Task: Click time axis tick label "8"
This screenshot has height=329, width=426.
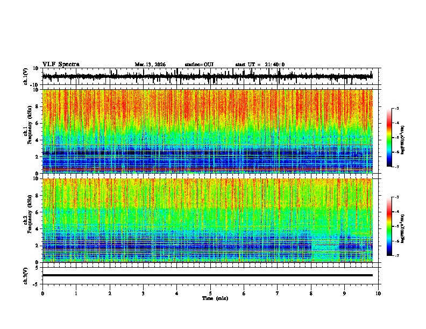Action: point(311,294)
